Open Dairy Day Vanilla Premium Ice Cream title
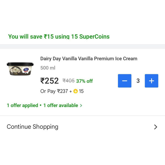Viewport: 165px width, 165px height. 89,59
